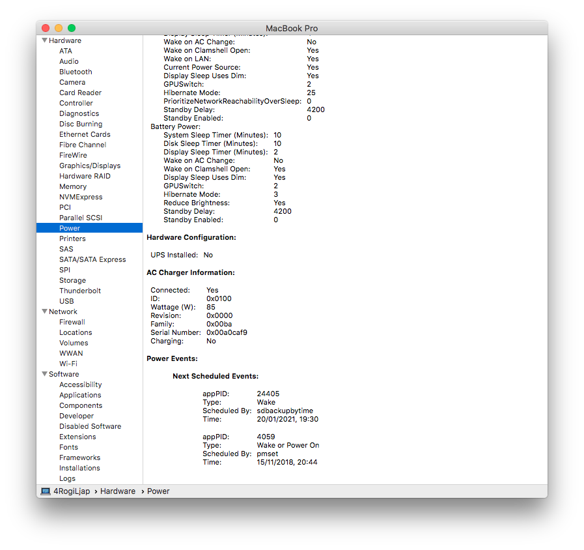Select FireWire in the sidebar
The image size is (584, 550).
(x=73, y=156)
